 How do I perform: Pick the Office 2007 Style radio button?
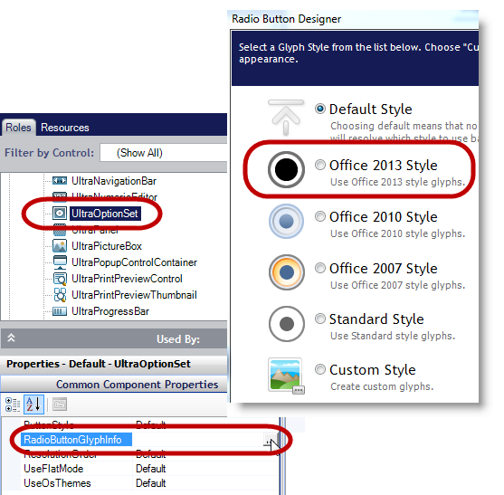pos(319,268)
